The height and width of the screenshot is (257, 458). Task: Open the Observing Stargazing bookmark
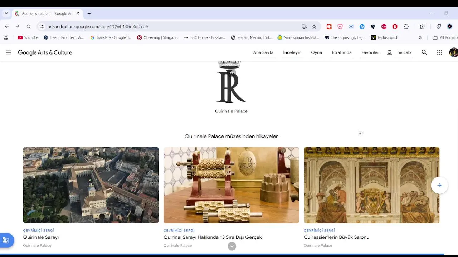[158, 37]
